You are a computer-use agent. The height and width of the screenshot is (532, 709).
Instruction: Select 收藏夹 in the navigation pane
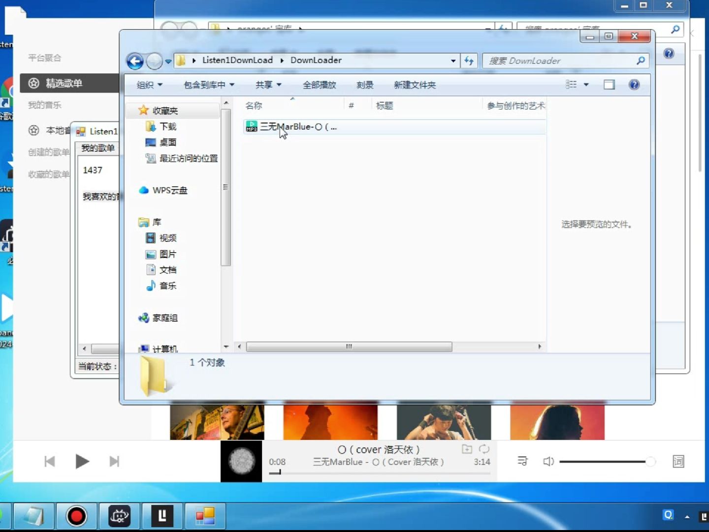tap(164, 110)
